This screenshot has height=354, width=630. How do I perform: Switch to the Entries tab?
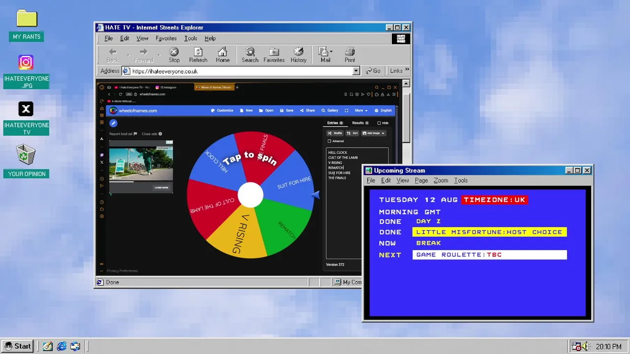335,123
